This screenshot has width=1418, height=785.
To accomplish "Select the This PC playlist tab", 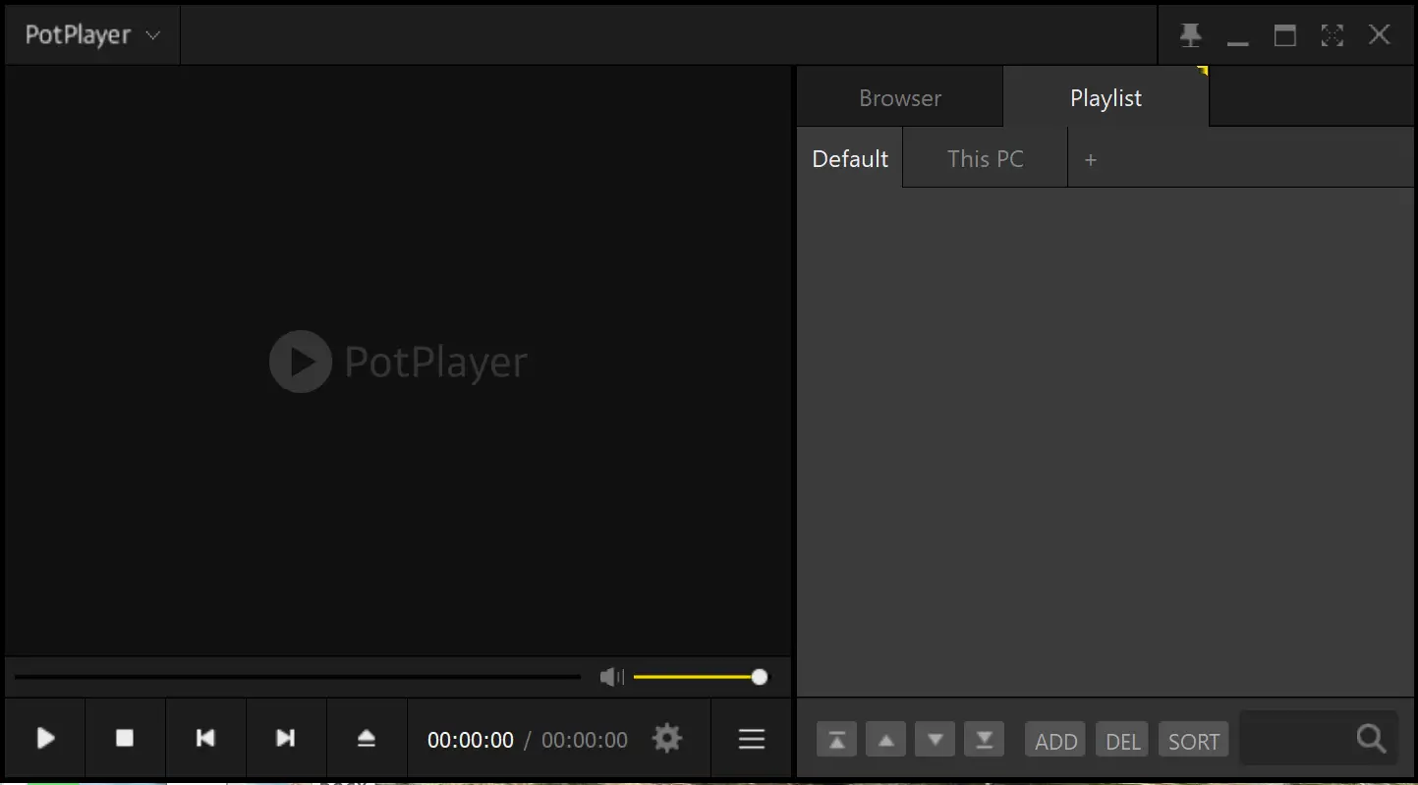I will (985, 158).
